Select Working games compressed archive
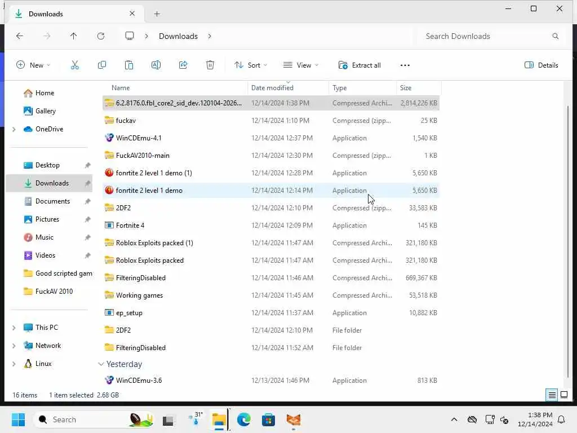Viewport: 577px width, 433px height. click(271, 295)
